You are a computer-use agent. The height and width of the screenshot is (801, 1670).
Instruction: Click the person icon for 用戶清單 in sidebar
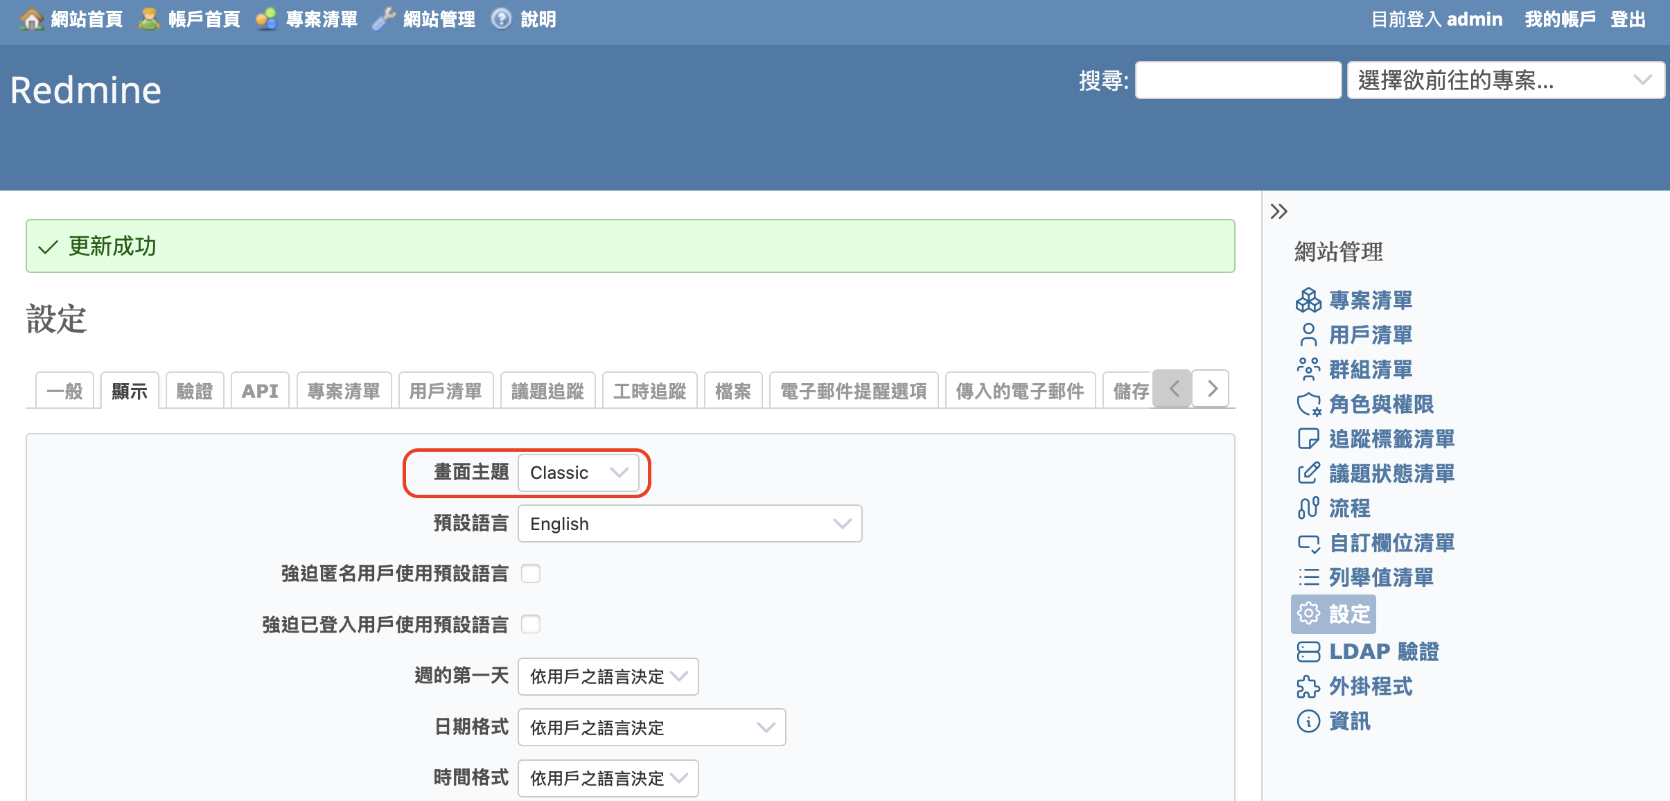tap(1308, 335)
